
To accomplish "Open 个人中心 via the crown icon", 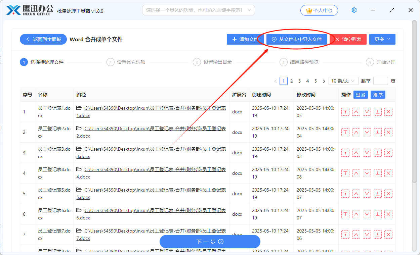I will coord(319,10).
